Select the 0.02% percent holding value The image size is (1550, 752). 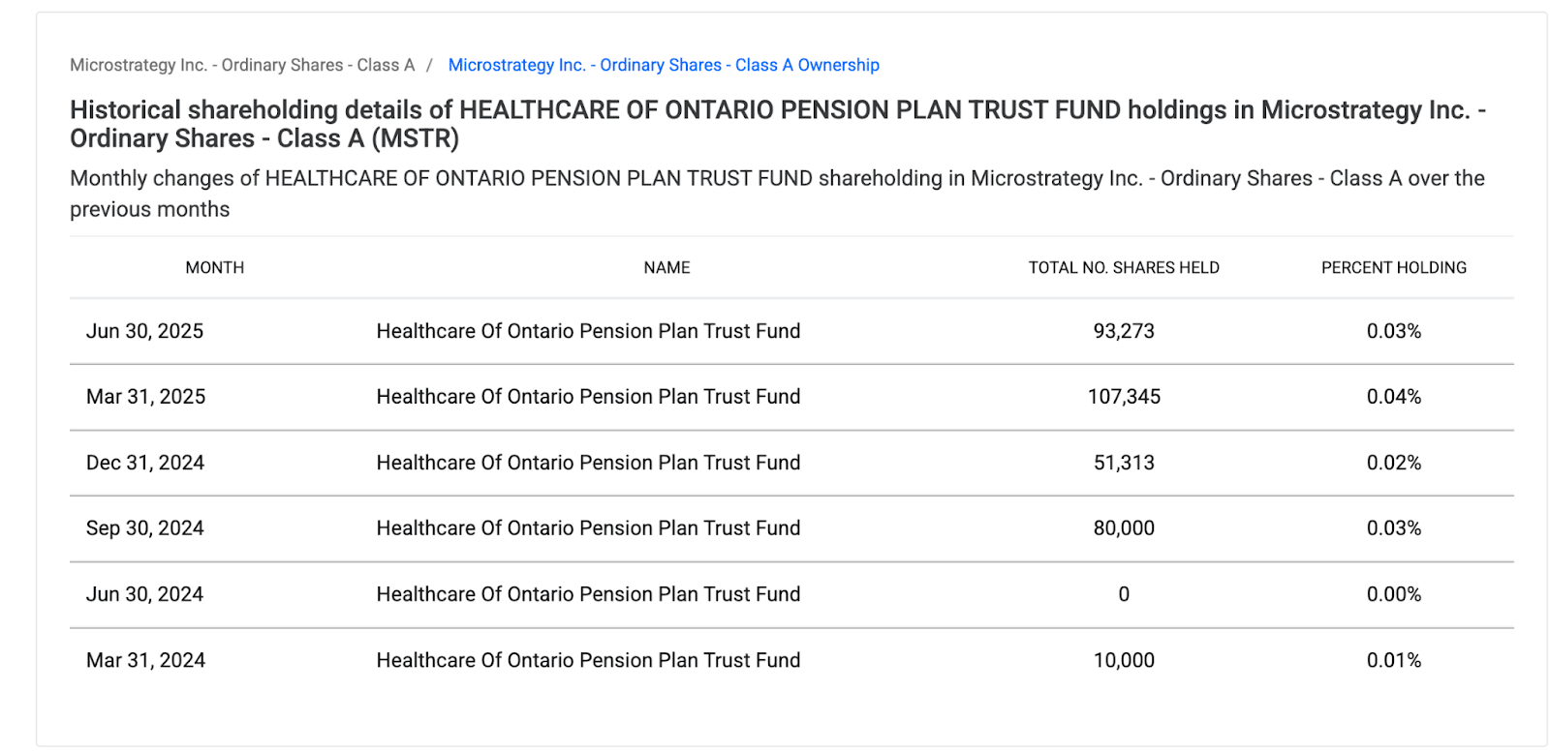click(1393, 463)
